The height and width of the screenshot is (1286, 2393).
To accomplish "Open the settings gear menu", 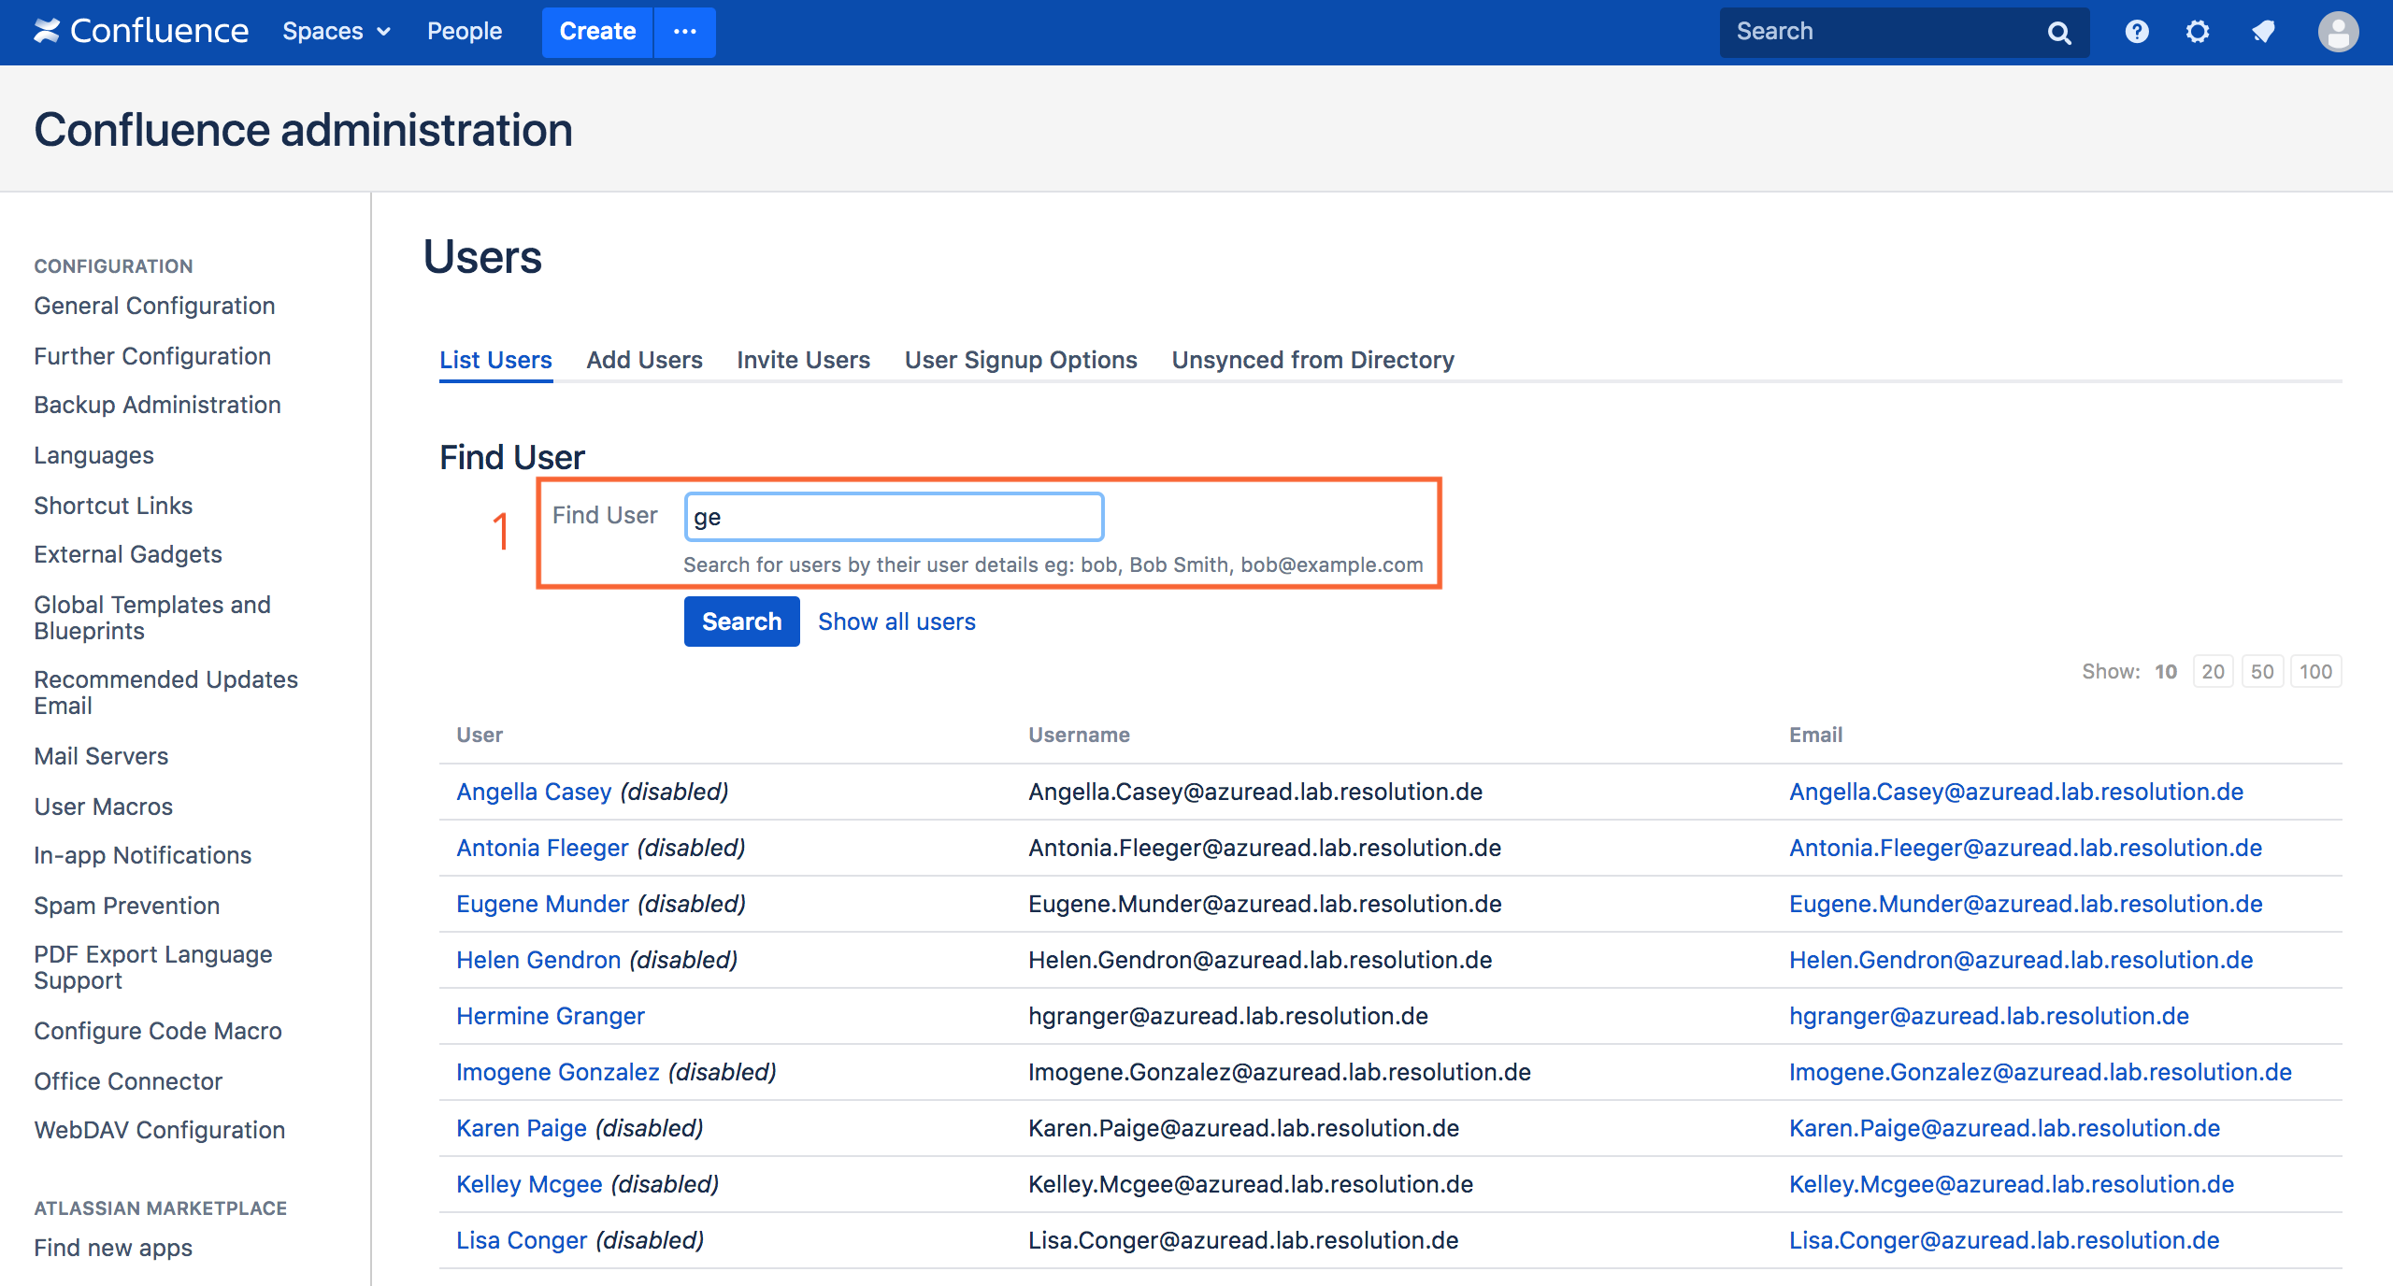I will click(x=2198, y=32).
